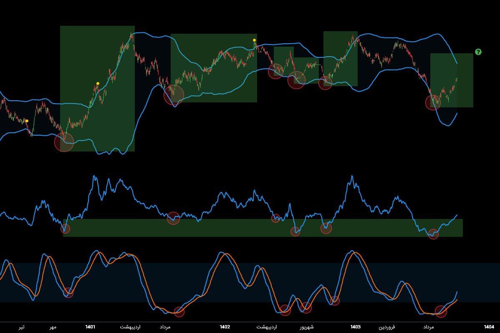Click the شهریور month label

306,327
